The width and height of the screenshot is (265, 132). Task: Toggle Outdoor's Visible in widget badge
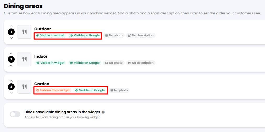tap(50, 36)
